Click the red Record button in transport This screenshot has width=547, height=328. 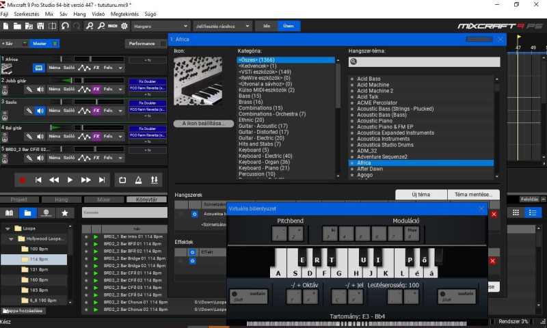[22, 180]
